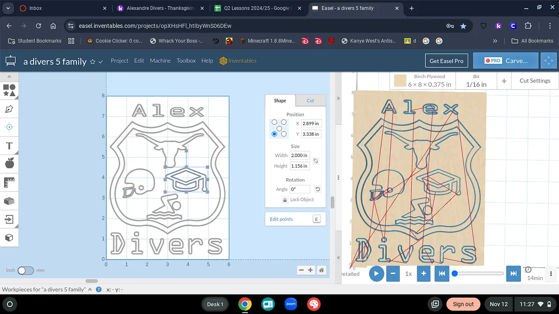Screen dimensions: 559x314
Task: Click the Get Easel Pro button
Action: pyautogui.click(x=446, y=61)
